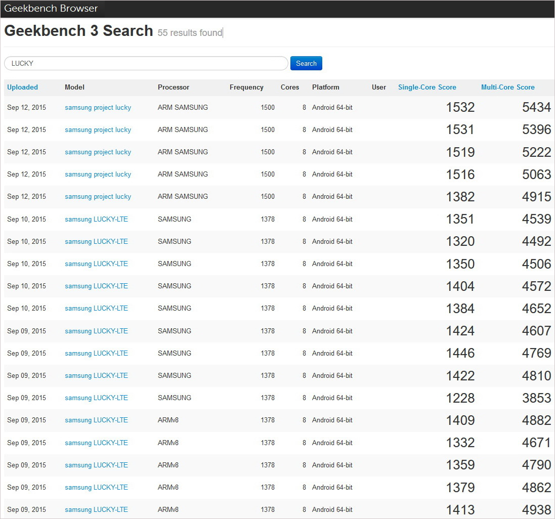Open samsung project lucky result scoring 1532

(x=98, y=108)
